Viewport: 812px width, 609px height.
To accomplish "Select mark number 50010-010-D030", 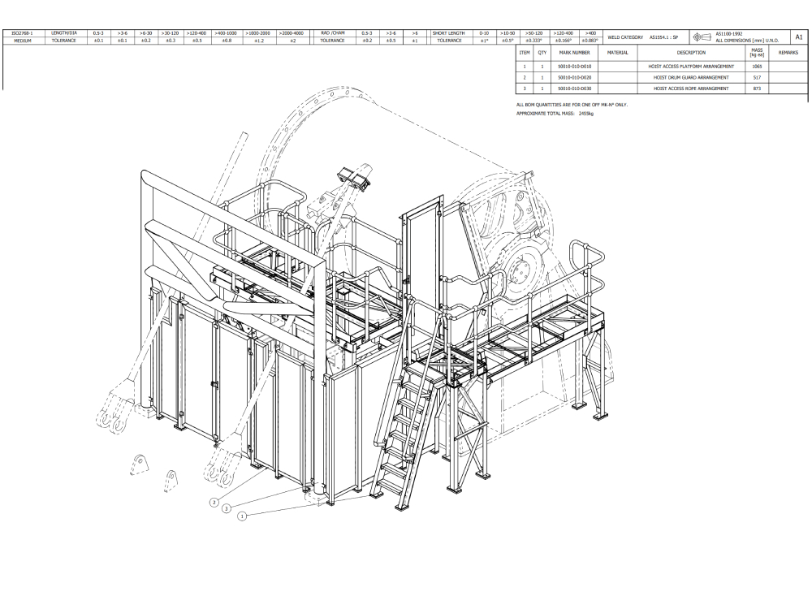I will [x=574, y=88].
